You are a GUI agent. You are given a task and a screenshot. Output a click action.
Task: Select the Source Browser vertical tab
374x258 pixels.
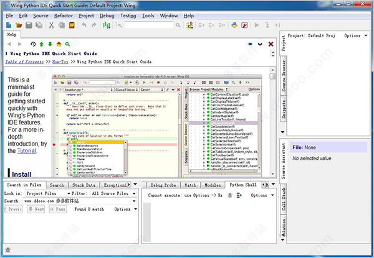(x=284, y=76)
